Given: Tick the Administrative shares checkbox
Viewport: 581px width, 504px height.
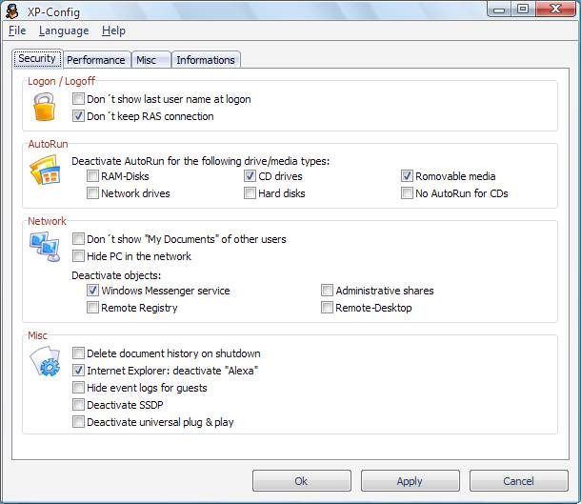Looking at the screenshot, I should (328, 291).
